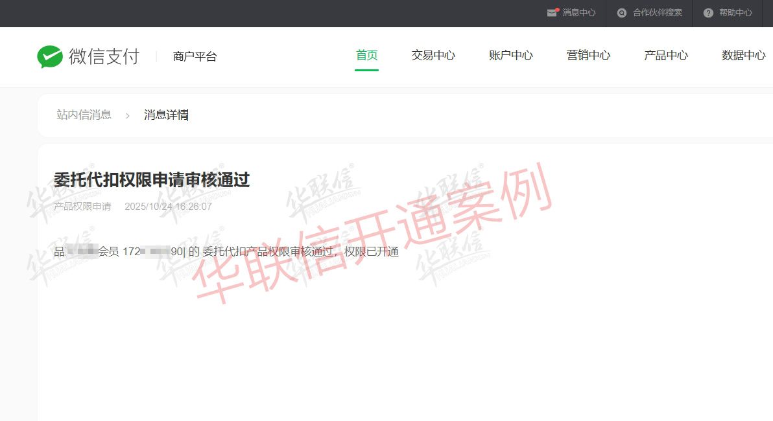Click the 微信支付 brand text
Screen dimensions: 773x421
click(x=104, y=56)
